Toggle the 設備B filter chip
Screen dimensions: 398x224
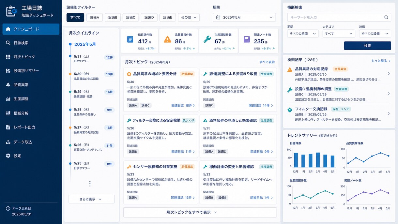[x=113, y=17]
